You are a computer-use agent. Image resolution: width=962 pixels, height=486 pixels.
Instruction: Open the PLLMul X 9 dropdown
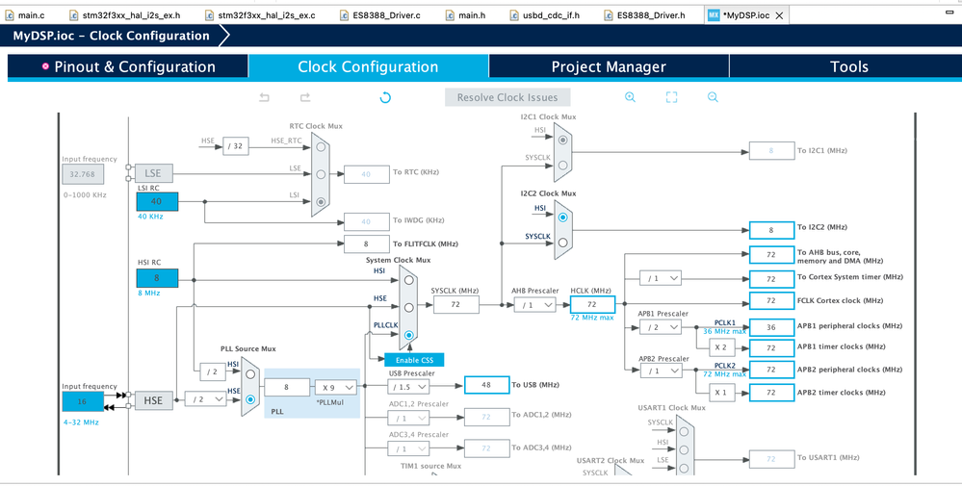pyautogui.click(x=336, y=387)
